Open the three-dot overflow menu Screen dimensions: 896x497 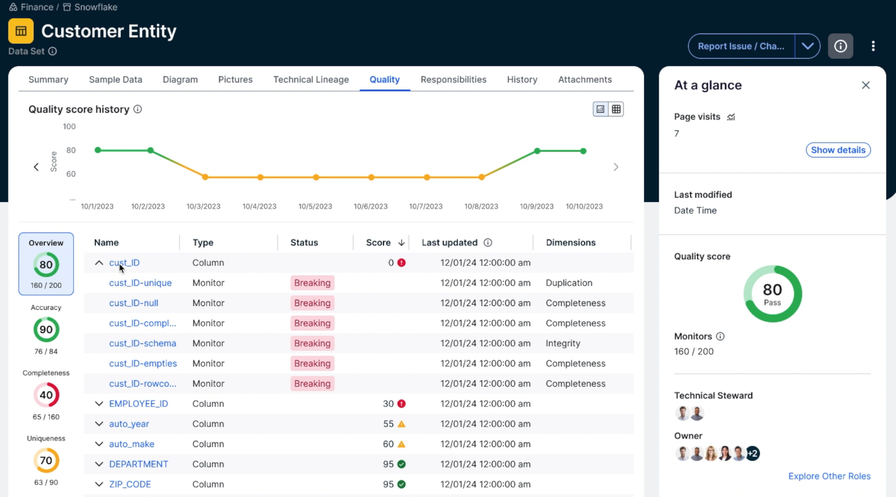[873, 45]
